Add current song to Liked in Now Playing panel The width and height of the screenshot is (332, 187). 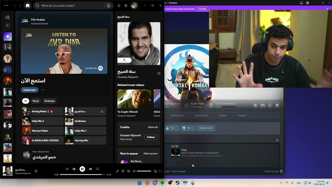pyautogui.click(x=159, y=74)
